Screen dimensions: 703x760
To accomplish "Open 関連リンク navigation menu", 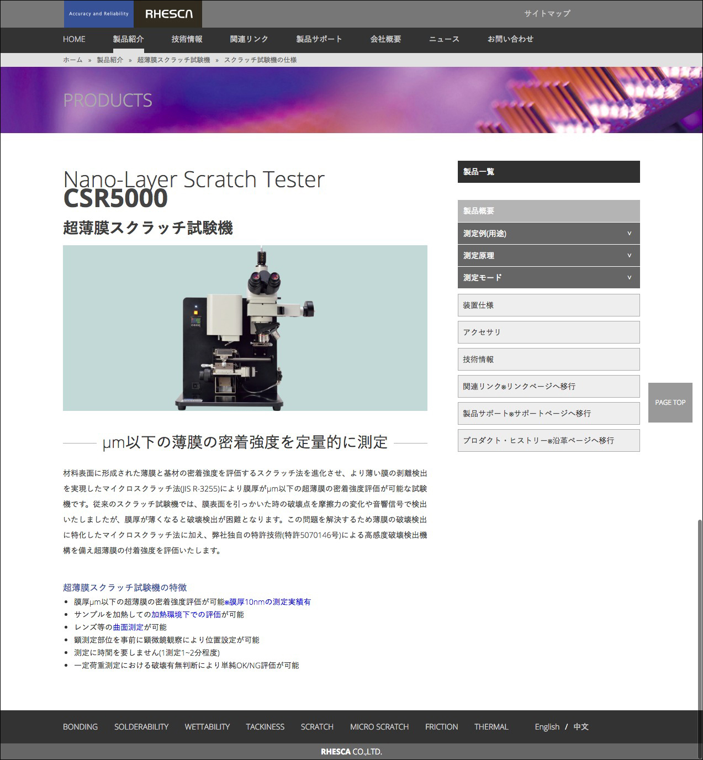I will (249, 39).
